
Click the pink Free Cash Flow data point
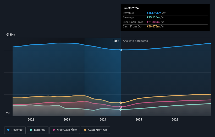121,107
